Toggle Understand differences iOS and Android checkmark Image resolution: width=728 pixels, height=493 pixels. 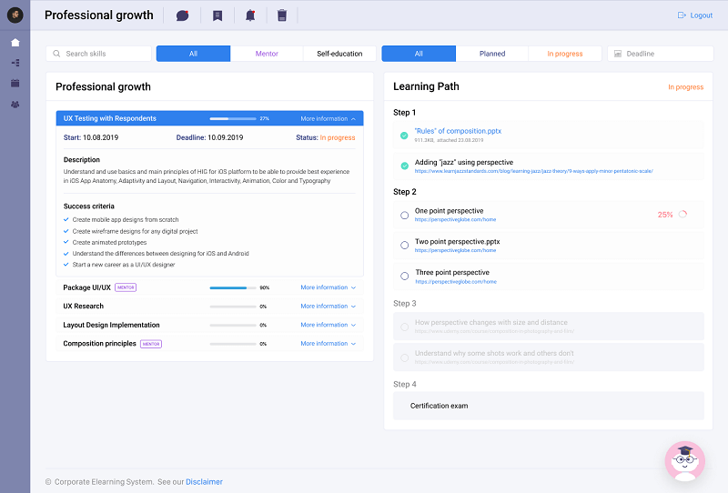pos(66,254)
